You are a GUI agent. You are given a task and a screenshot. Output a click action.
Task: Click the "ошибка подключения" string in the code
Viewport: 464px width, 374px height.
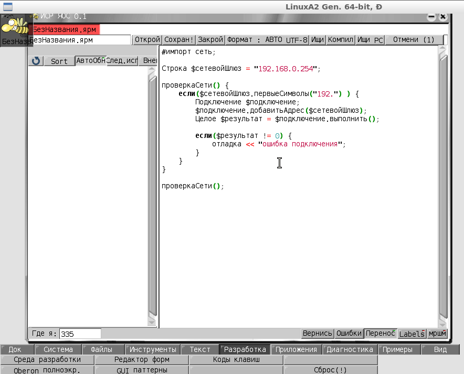300,144
